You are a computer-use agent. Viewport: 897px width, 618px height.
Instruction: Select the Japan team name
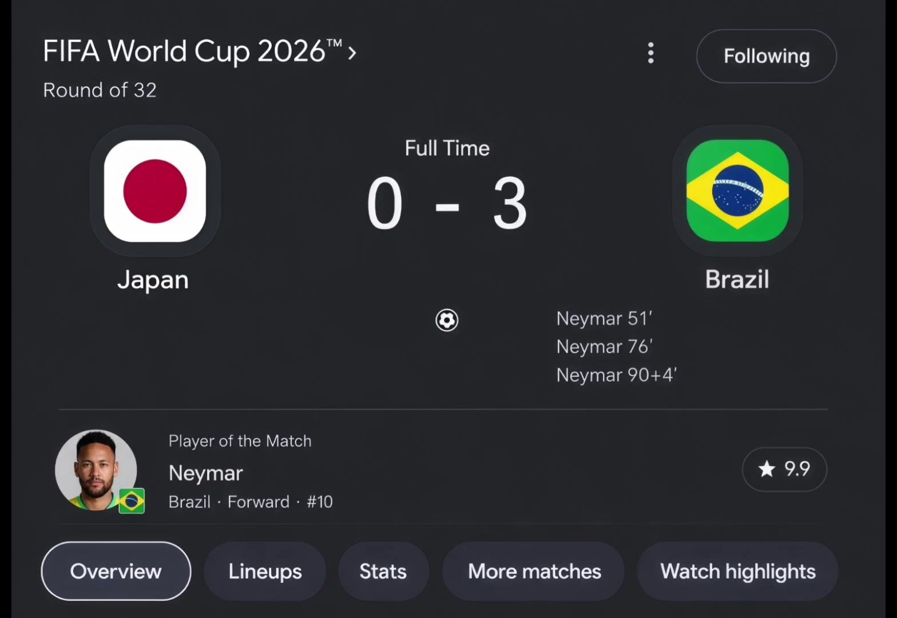click(x=153, y=280)
